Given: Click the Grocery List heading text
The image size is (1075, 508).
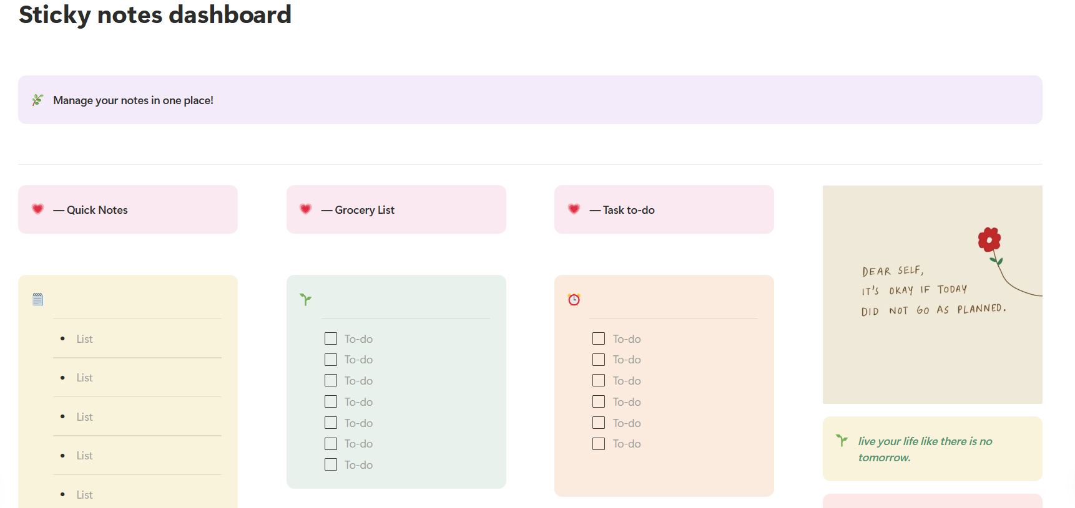Looking at the screenshot, I should tap(358, 210).
